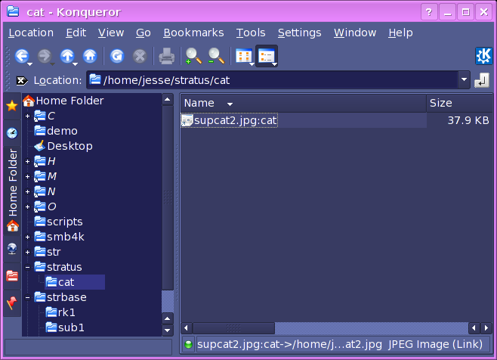Zoom out with magnifier minus icon
The image size is (497, 360).
(x=216, y=56)
